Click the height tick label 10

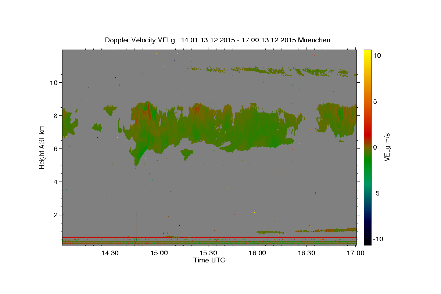(x=53, y=82)
